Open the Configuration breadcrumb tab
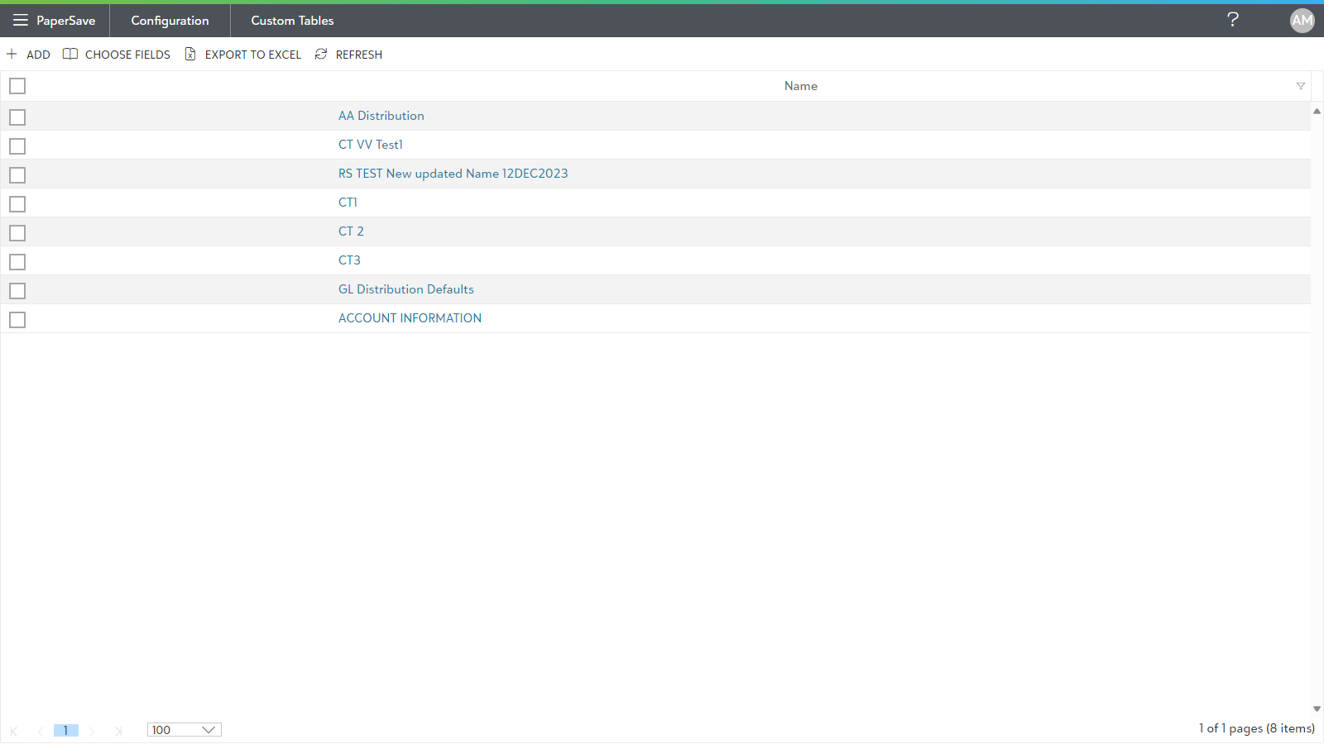 [170, 21]
